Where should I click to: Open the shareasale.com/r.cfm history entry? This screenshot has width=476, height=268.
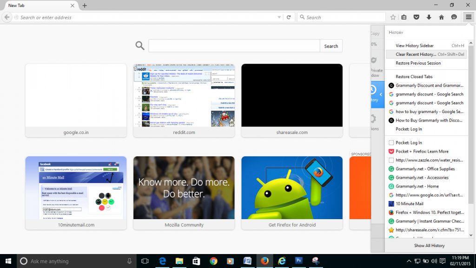(x=427, y=230)
